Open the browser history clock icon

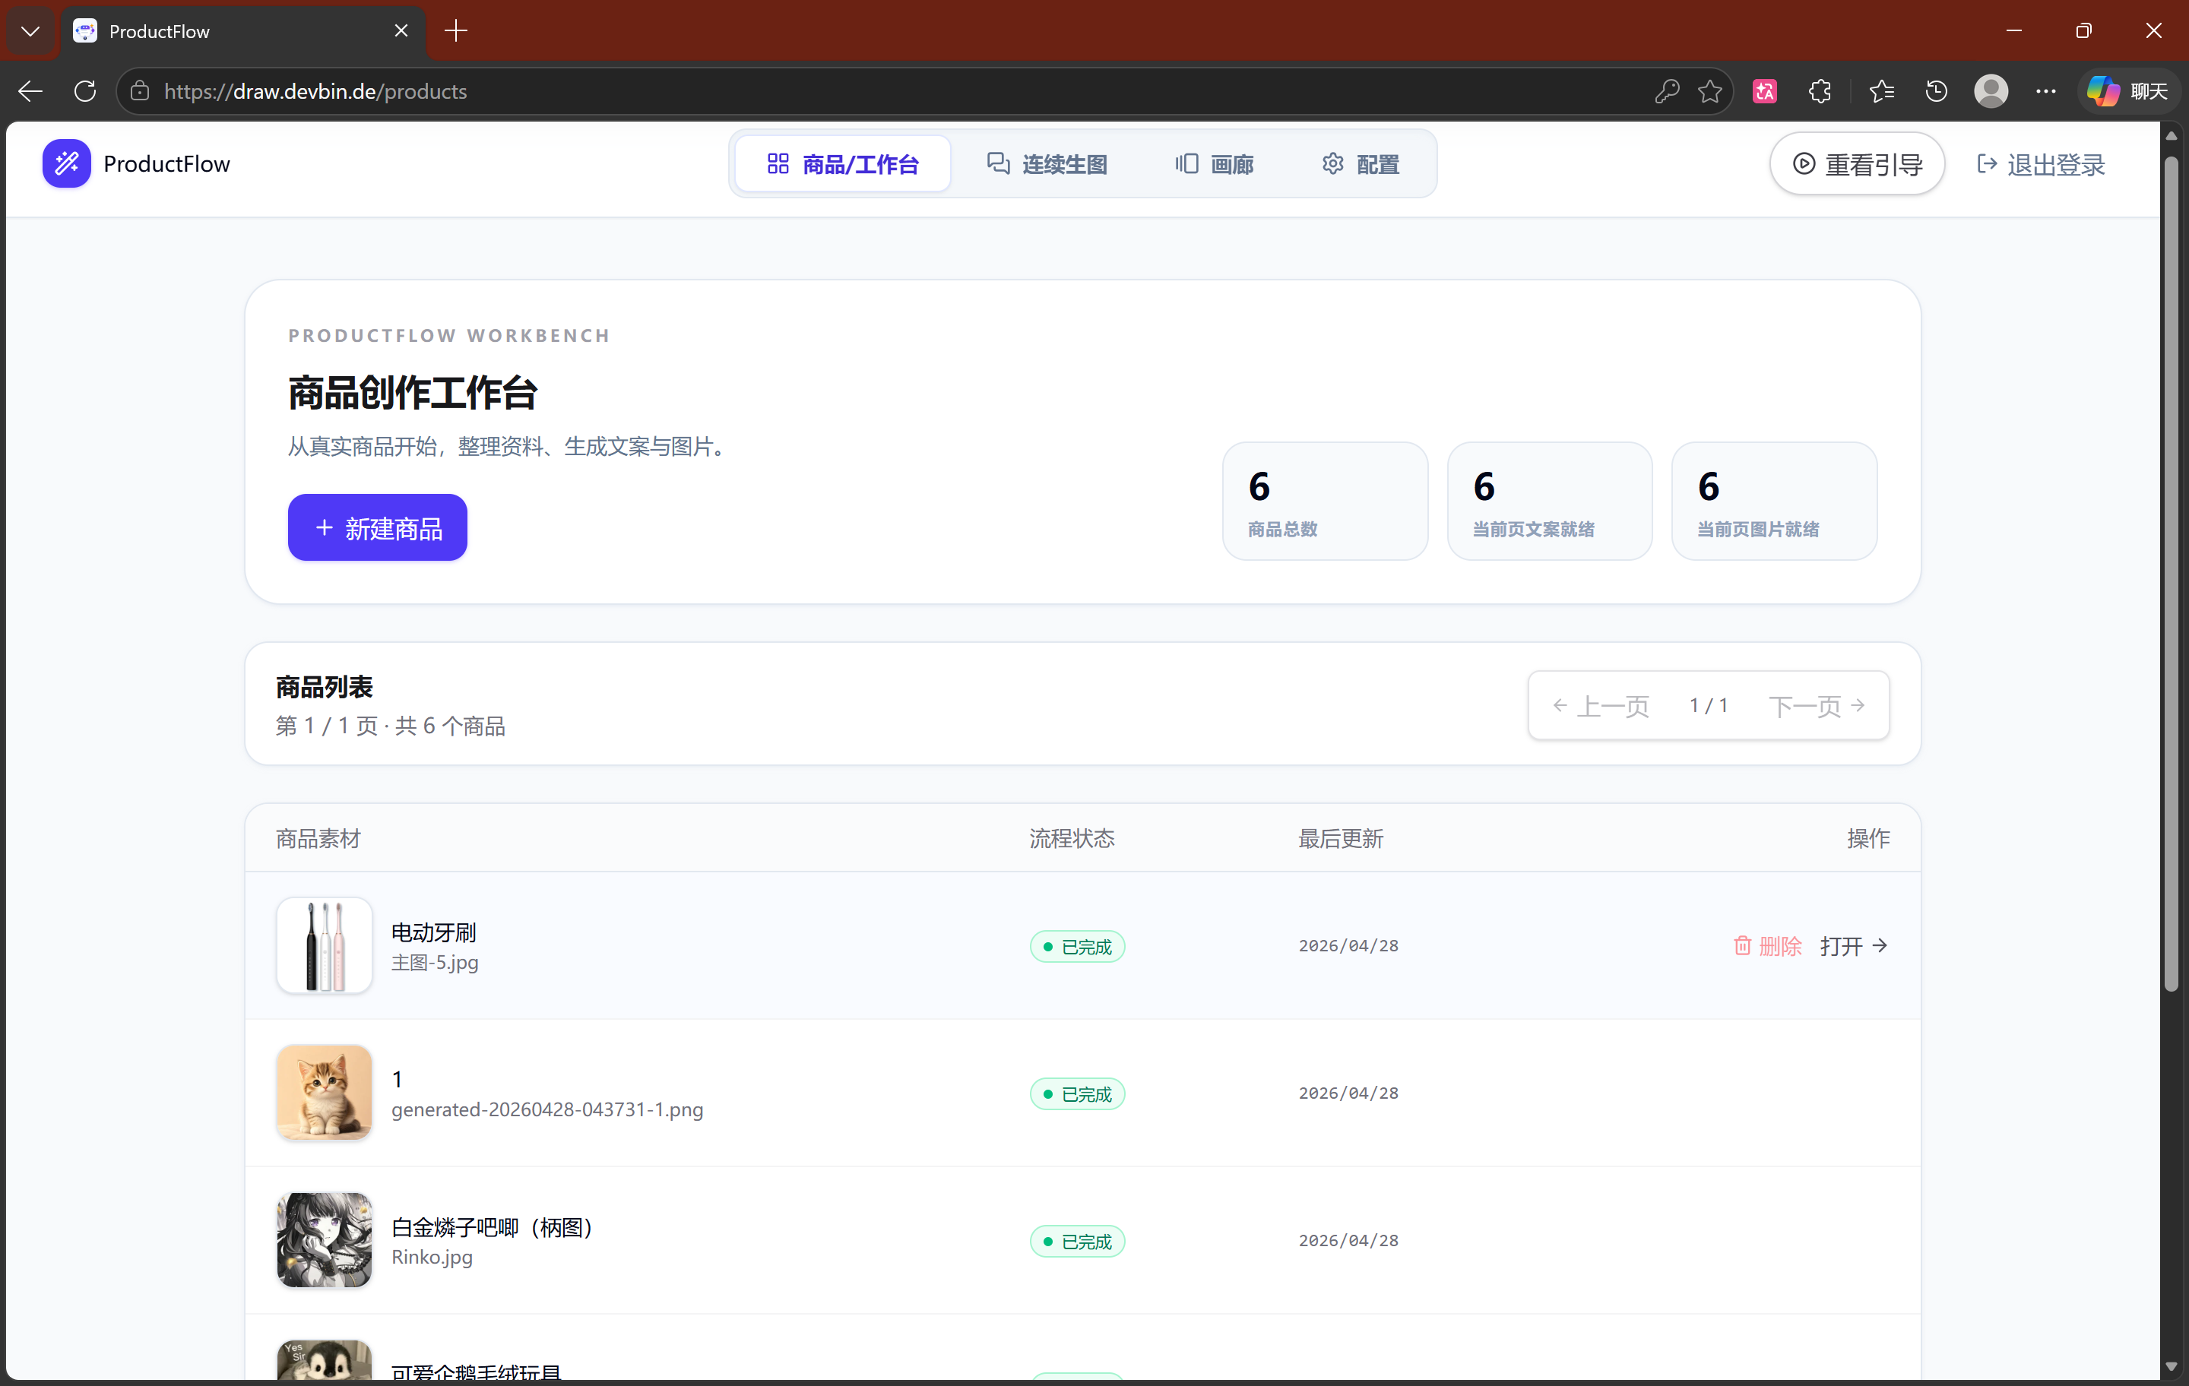pyautogui.click(x=1937, y=91)
